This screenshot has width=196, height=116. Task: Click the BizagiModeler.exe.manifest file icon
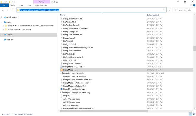click(61, 76)
